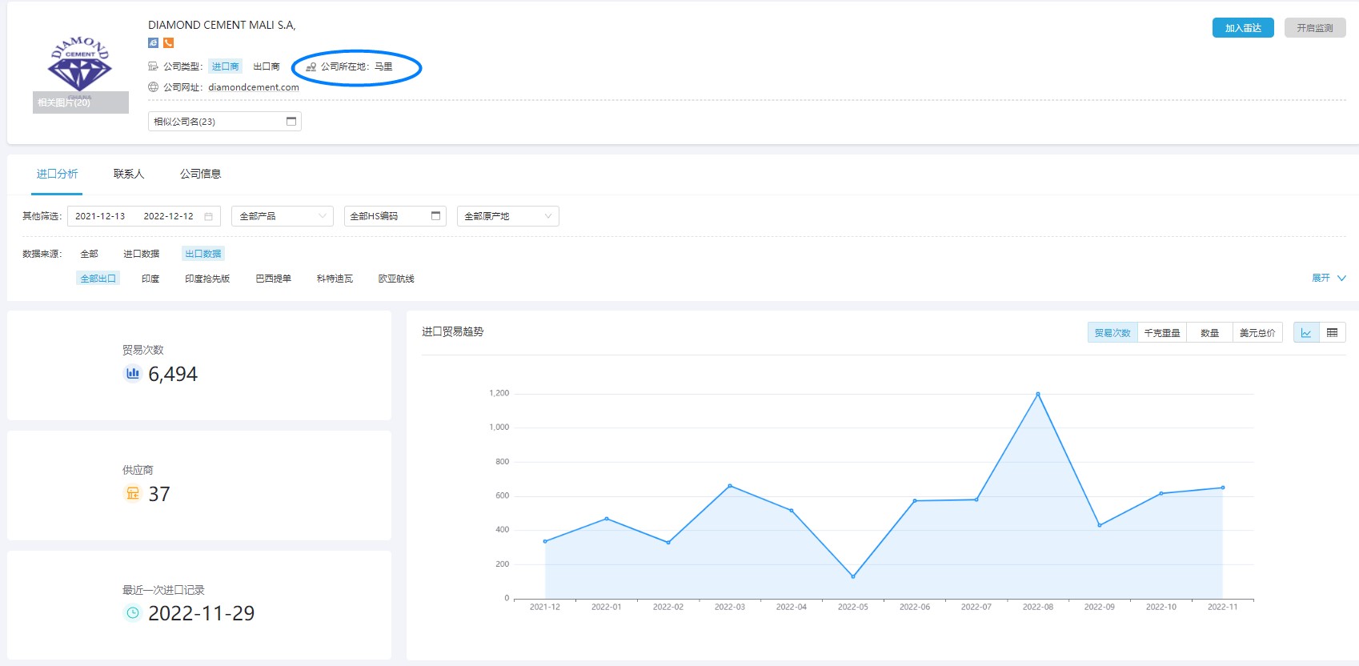Click the 2022-05 lowest data point
Viewport: 1359px width, 666px height.
point(853,576)
